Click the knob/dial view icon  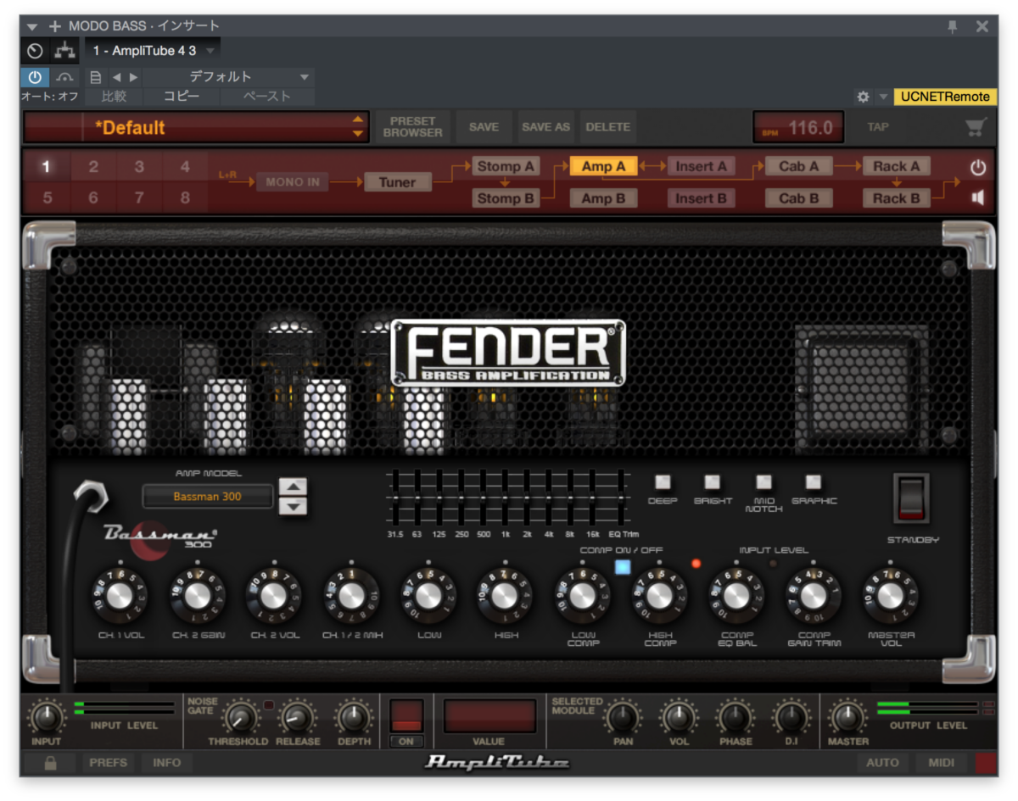(x=35, y=51)
